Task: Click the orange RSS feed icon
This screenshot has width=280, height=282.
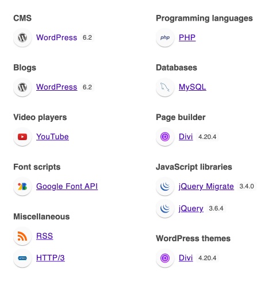Action: pyautogui.click(x=22, y=236)
